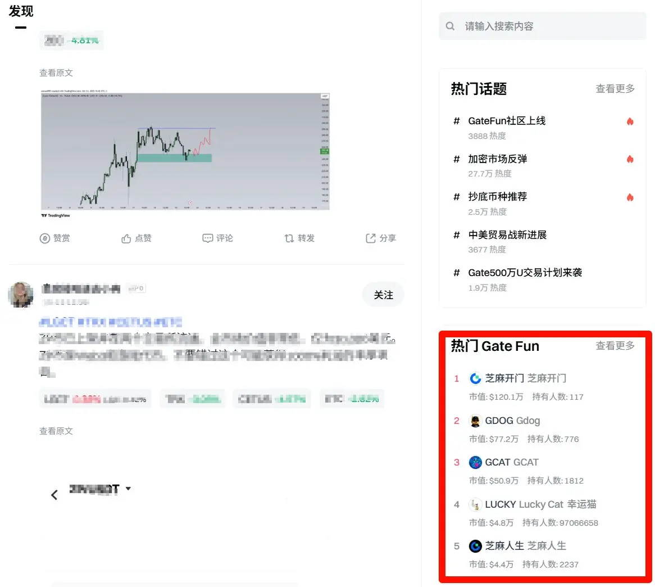655x587 pixels.
Task: Click the 转发 repost icon
Action: click(x=289, y=238)
